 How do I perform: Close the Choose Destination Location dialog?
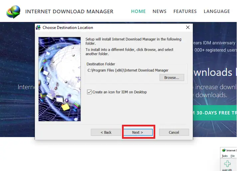coord(188,28)
